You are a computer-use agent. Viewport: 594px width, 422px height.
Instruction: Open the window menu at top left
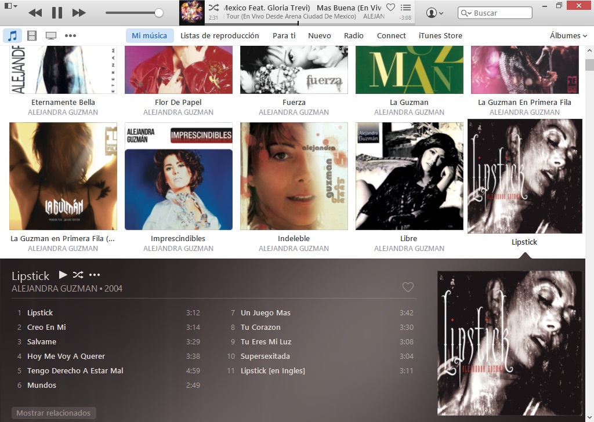pos(10,6)
